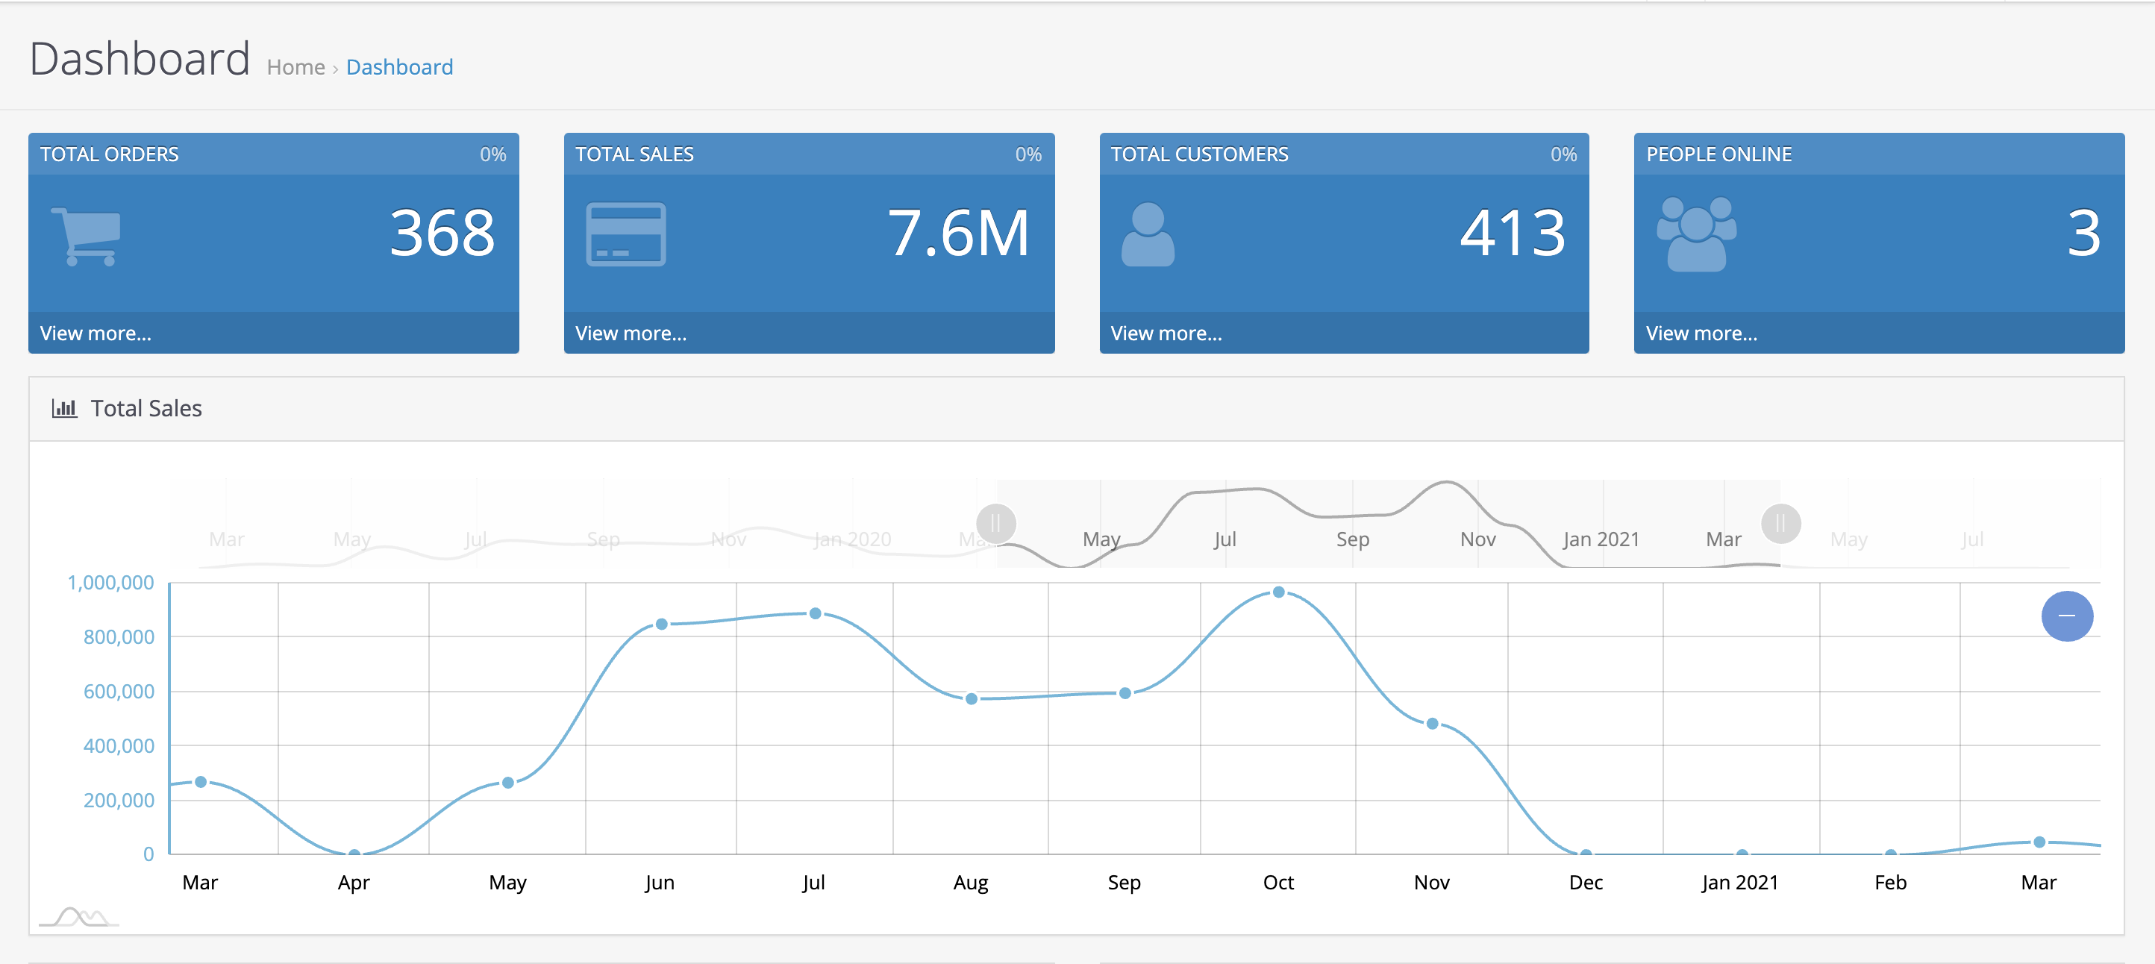Click the bar chart icon beside Total Sales heading
Image resolution: width=2155 pixels, height=964 pixels.
[x=64, y=408]
